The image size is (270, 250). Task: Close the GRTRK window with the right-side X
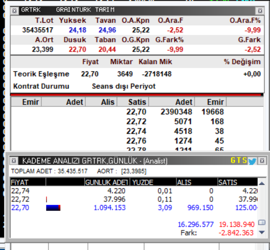pos(260,11)
